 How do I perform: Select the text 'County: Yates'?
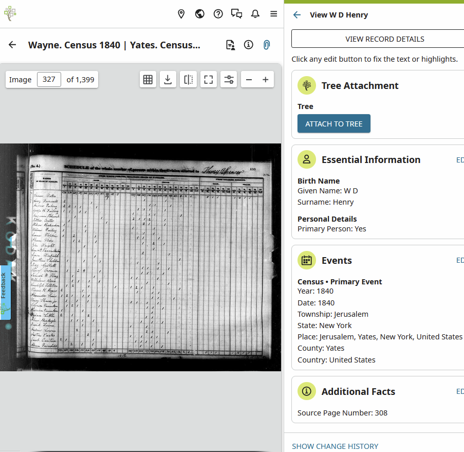pyautogui.click(x=321, y=348)
